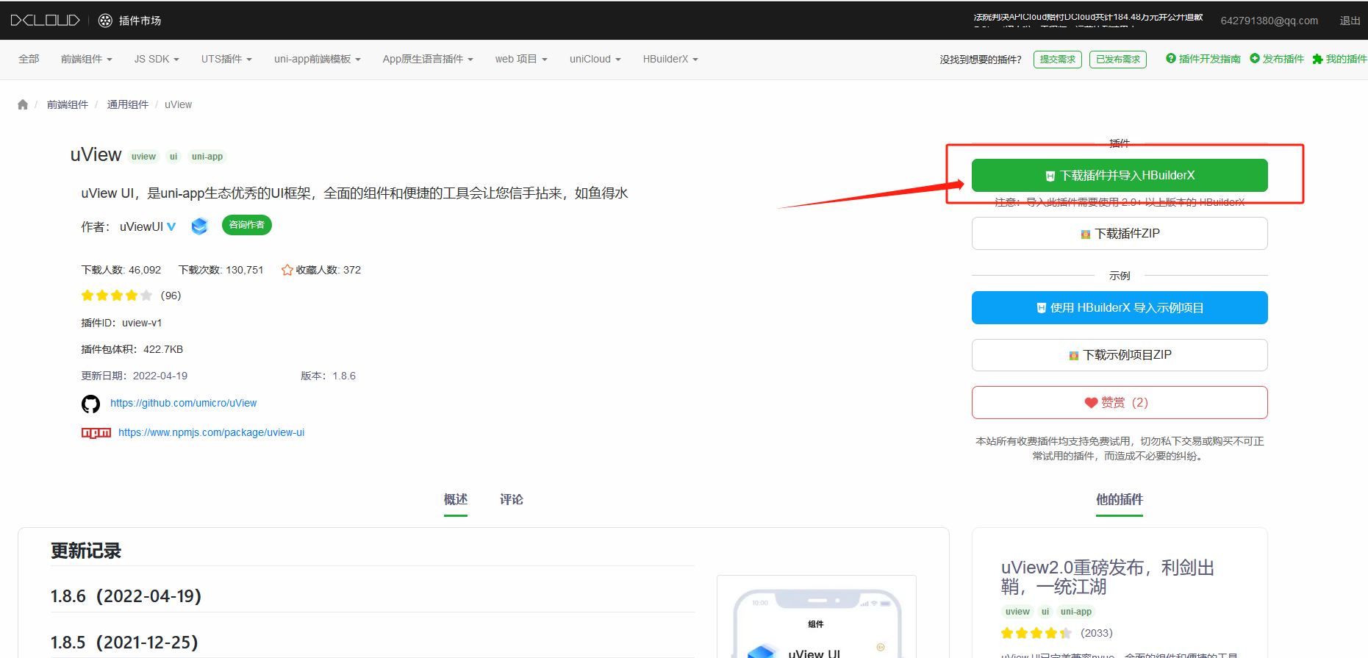Viewport: 1368px width, 658px height.
Task: Click the 下载次数: 130,751 text
Action: [x=221, y=270]
